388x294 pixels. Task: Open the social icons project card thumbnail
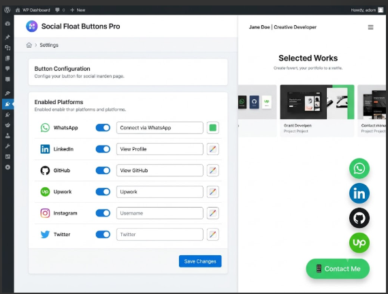point(257,102)
